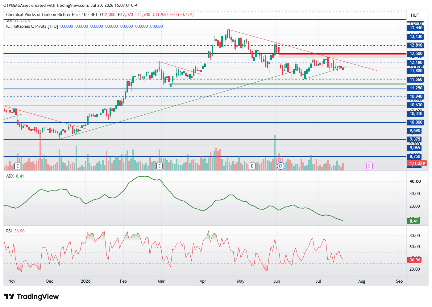Open the earnings E marker near March
This screenshot has height=307, width=432.
point(160,166)
